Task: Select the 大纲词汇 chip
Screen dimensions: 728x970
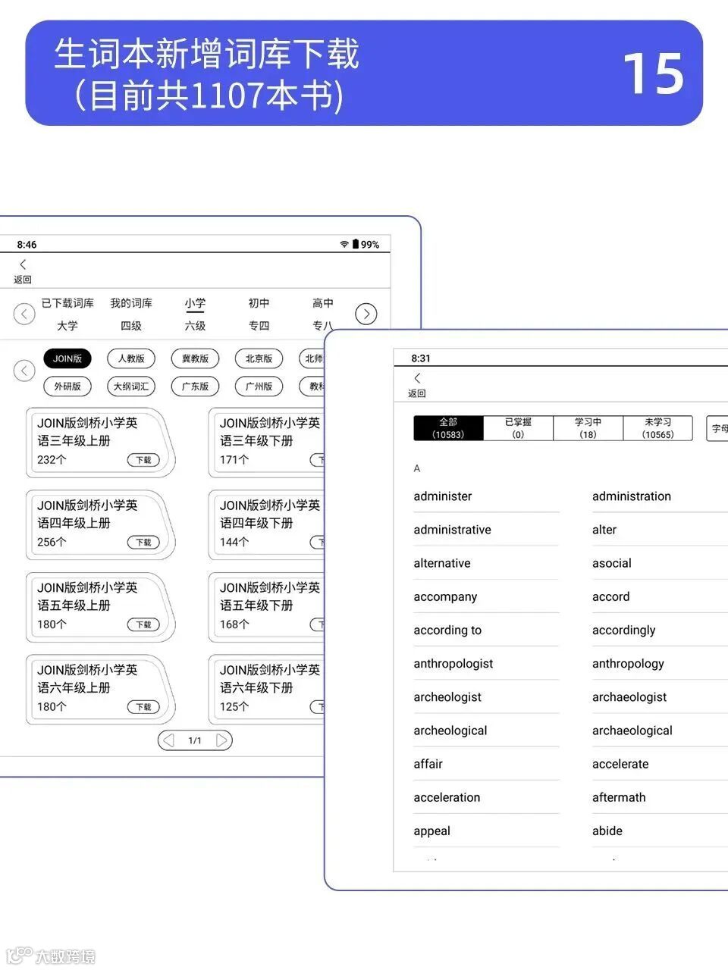Action: [131, 386]
